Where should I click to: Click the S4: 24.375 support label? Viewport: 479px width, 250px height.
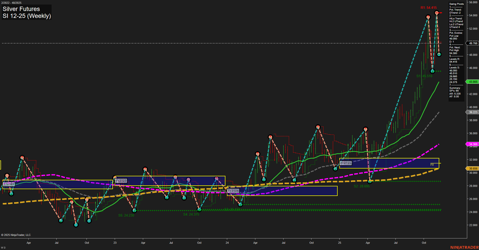click(191, 215)
